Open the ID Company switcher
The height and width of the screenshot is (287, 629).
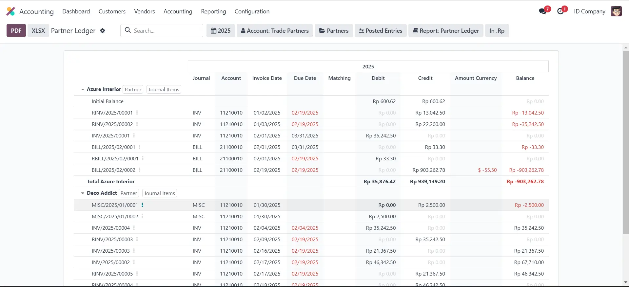[x=589, y=11]
